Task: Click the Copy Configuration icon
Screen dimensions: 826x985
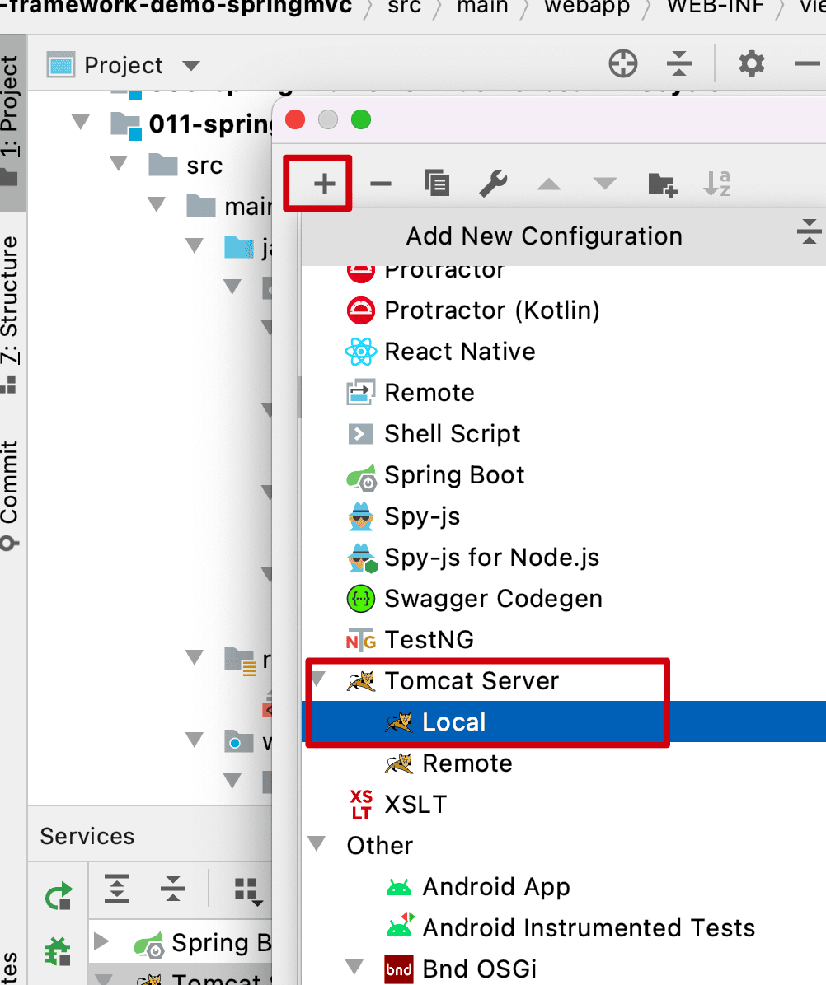Action: tap(436, 183)
